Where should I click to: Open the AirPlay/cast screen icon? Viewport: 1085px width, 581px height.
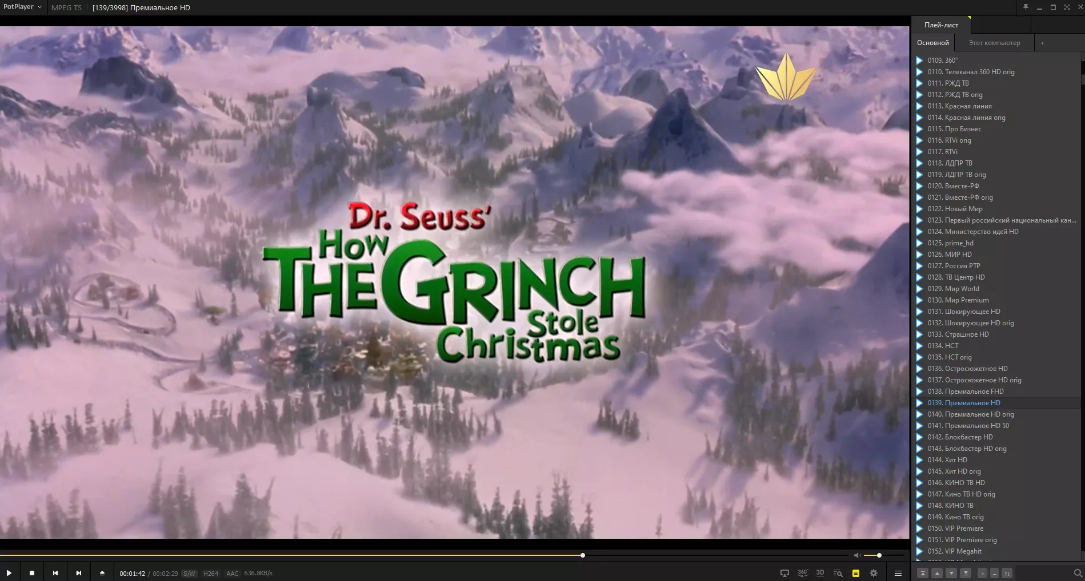tap(785, 573)
